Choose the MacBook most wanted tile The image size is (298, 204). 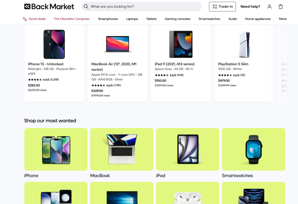[122, 149]
